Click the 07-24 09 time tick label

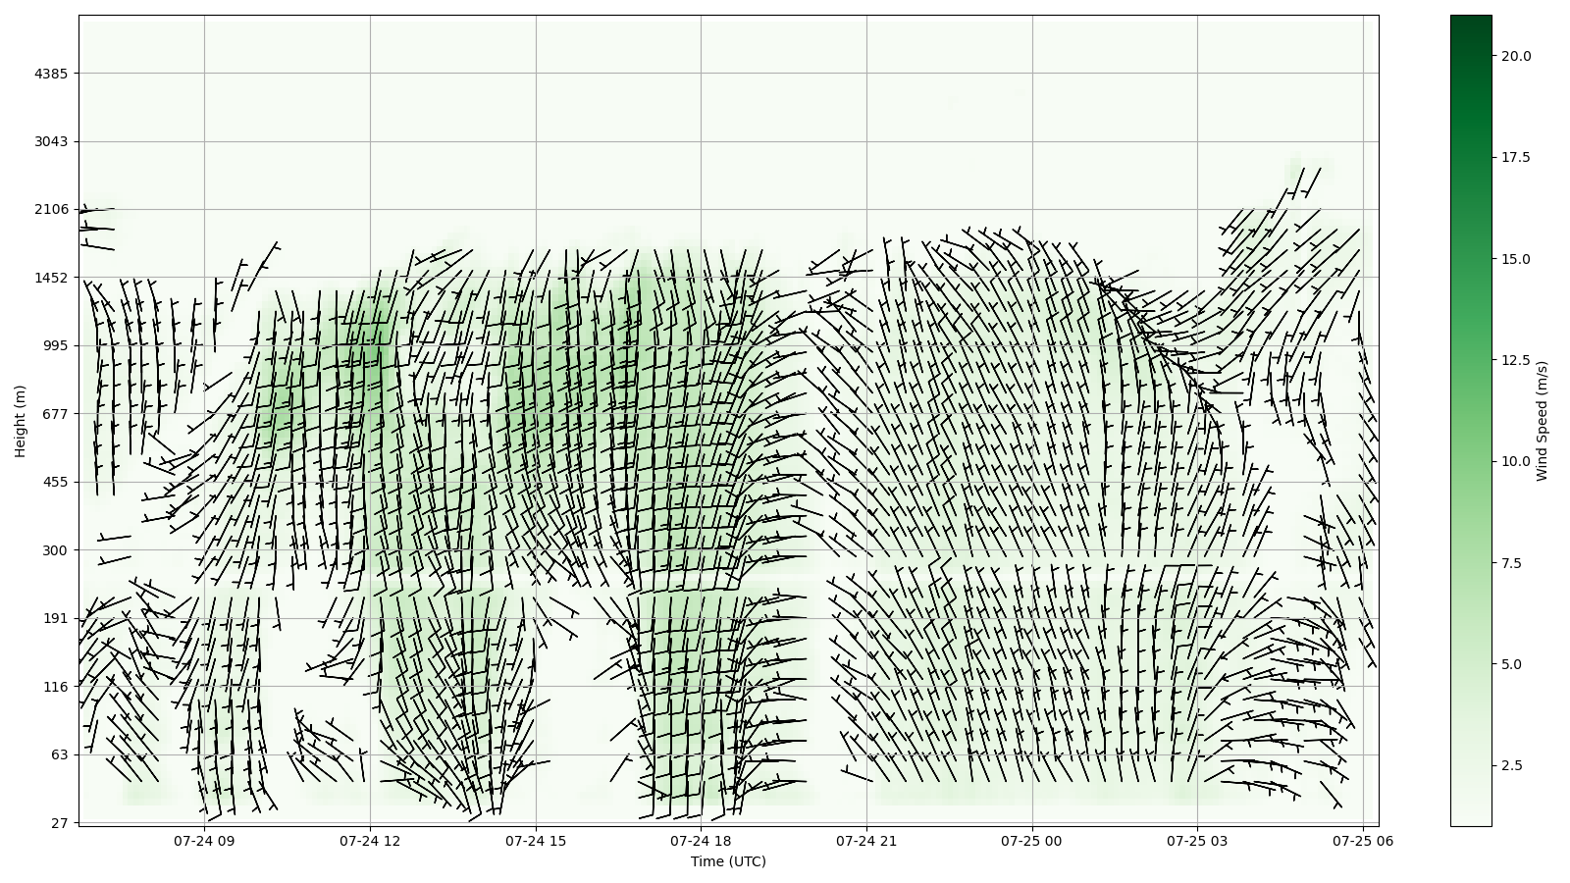coord(204,841)
